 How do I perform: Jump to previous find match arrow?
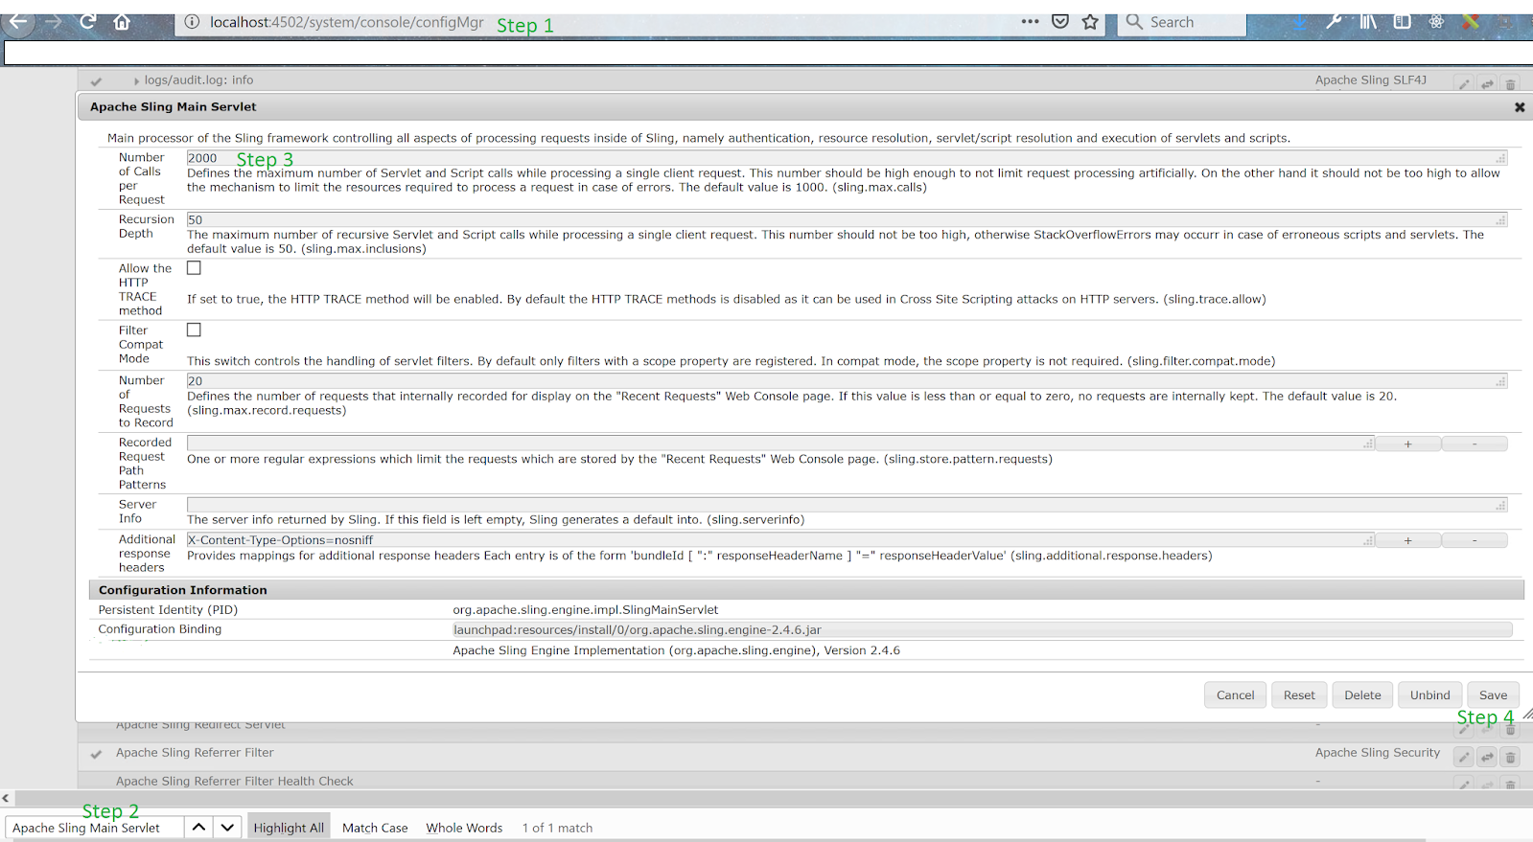tap(198, 827)
